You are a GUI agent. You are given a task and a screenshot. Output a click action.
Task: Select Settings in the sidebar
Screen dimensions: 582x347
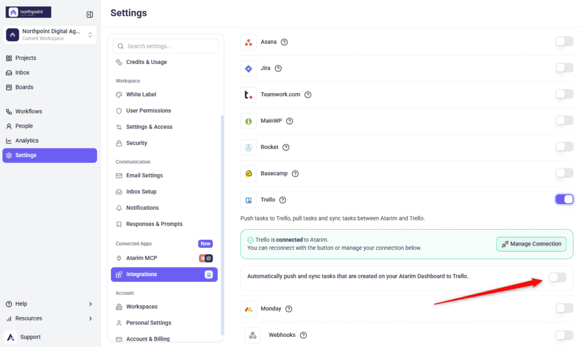coord(49,155)
